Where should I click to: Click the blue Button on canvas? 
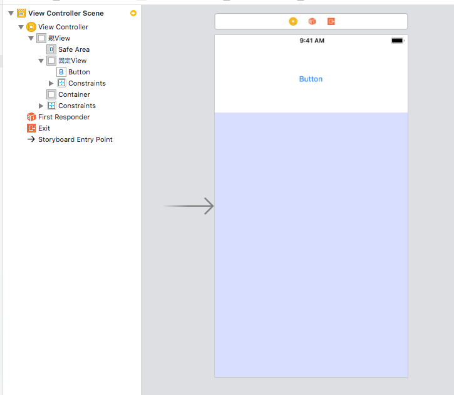pyautogui.click(x=311, y=79)
